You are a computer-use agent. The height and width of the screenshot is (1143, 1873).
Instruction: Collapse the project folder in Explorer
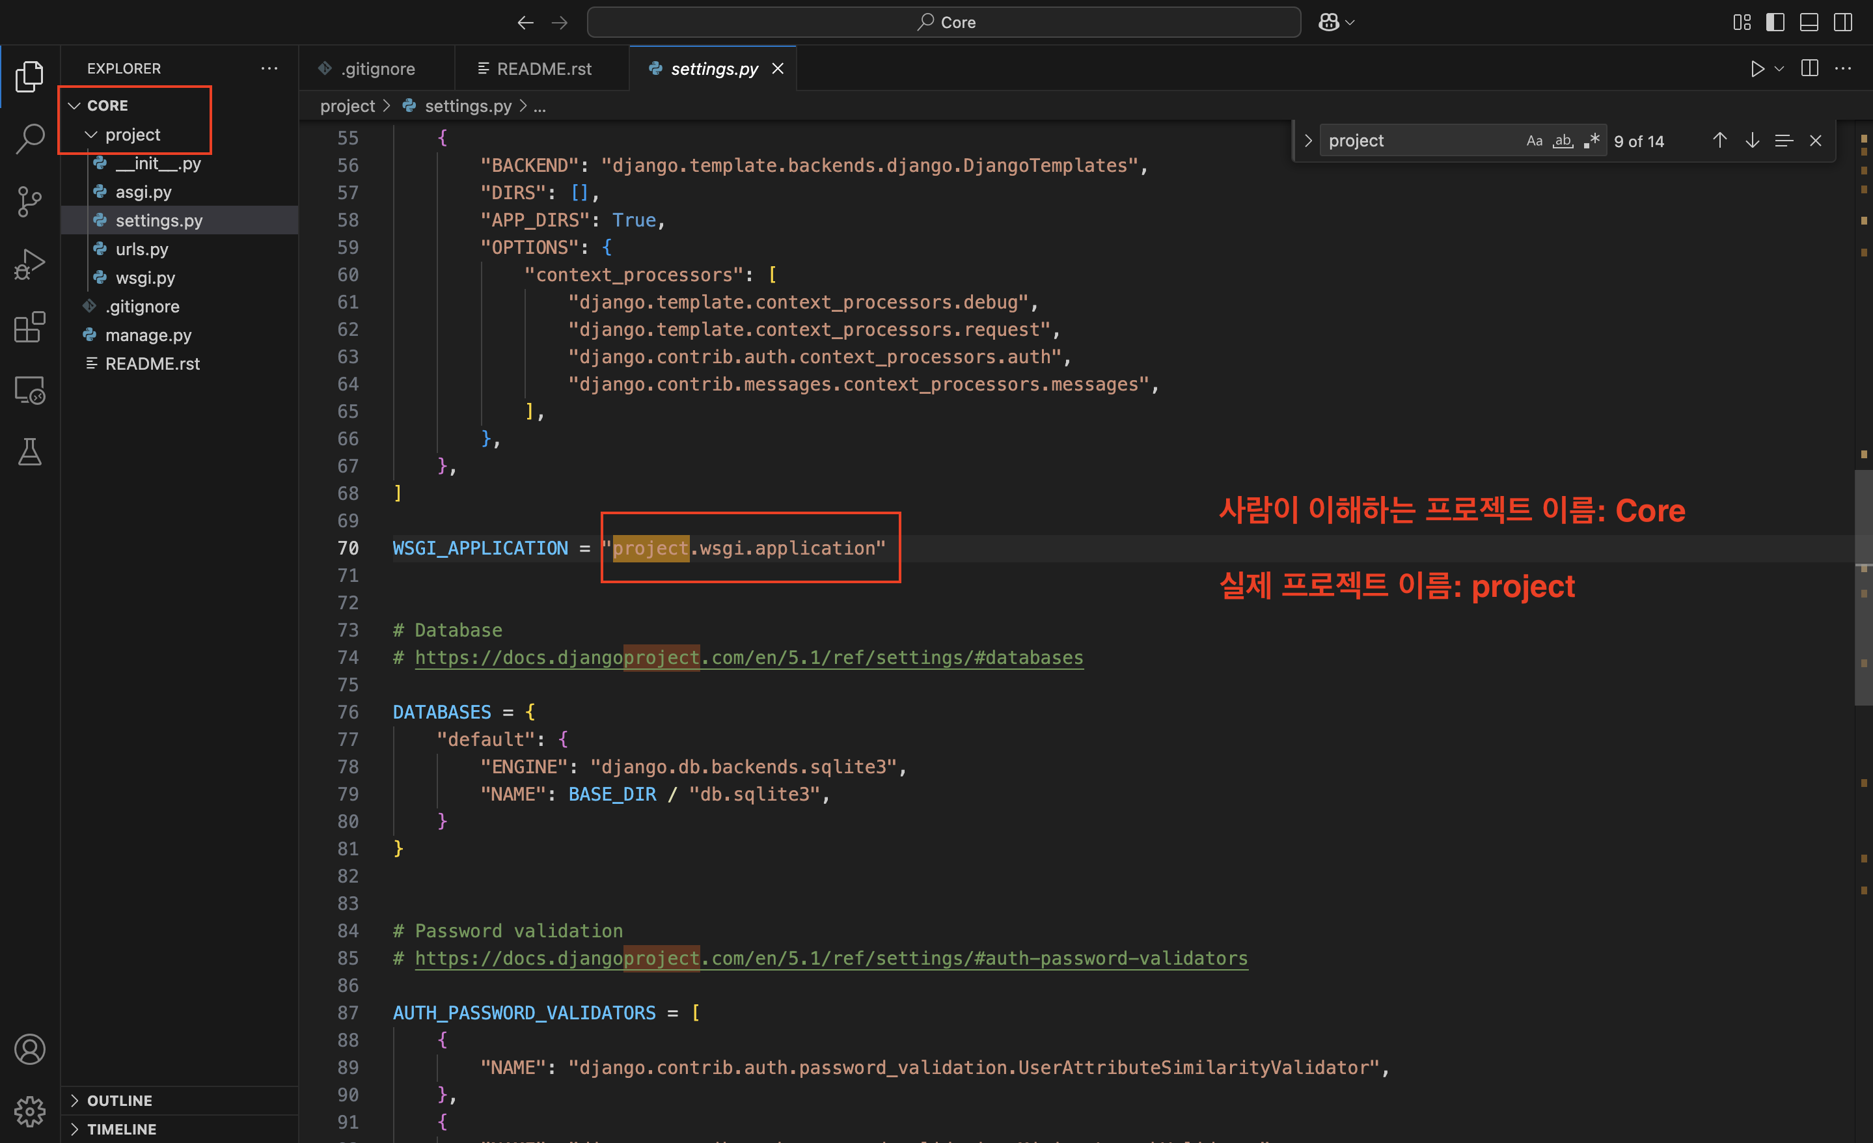click(x=91, y=134)
